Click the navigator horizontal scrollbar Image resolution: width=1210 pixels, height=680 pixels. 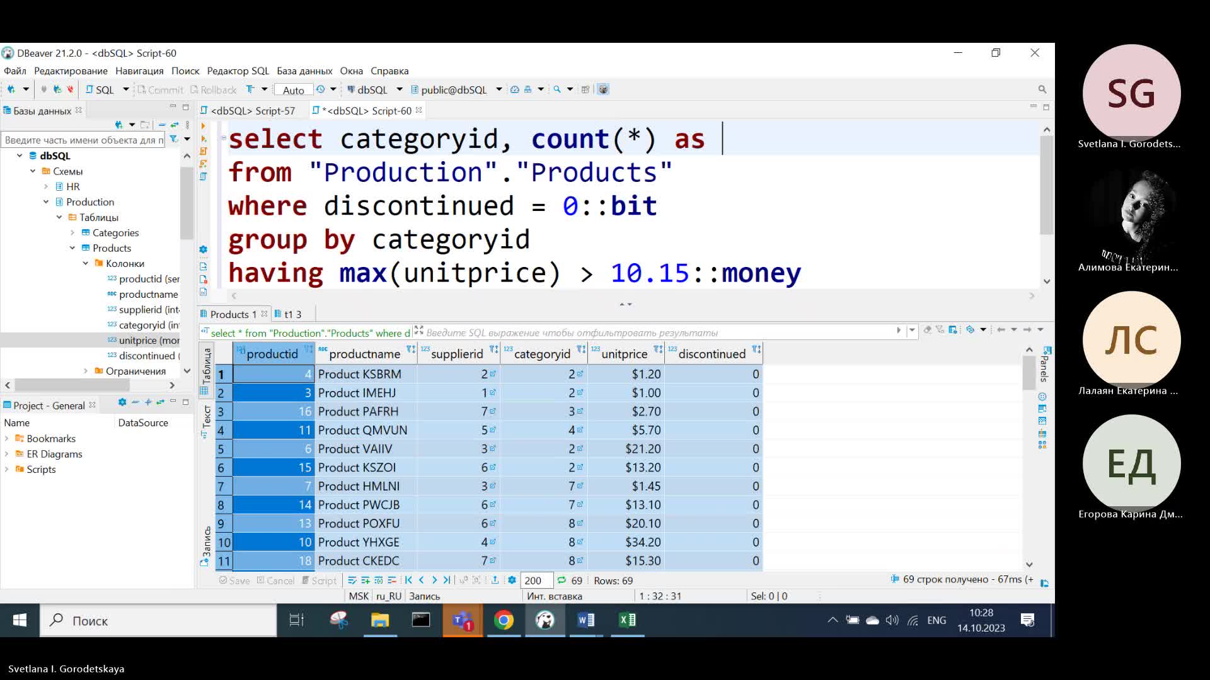point(72,385)
